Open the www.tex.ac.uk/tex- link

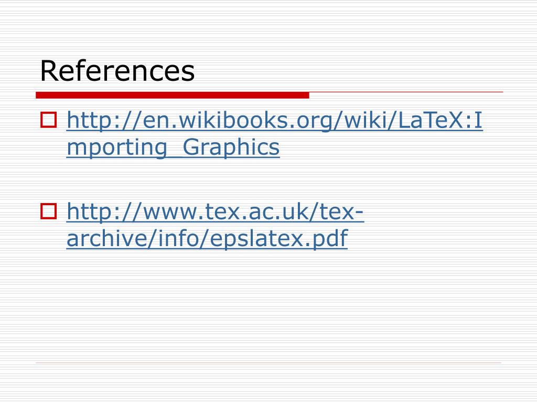[215, 211]
